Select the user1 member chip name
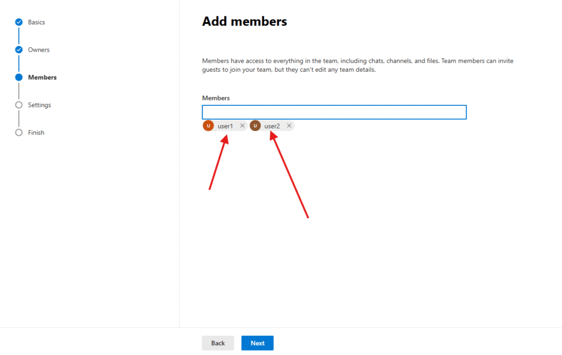Screen dimensions: 562x355 (x=225, y=126)
